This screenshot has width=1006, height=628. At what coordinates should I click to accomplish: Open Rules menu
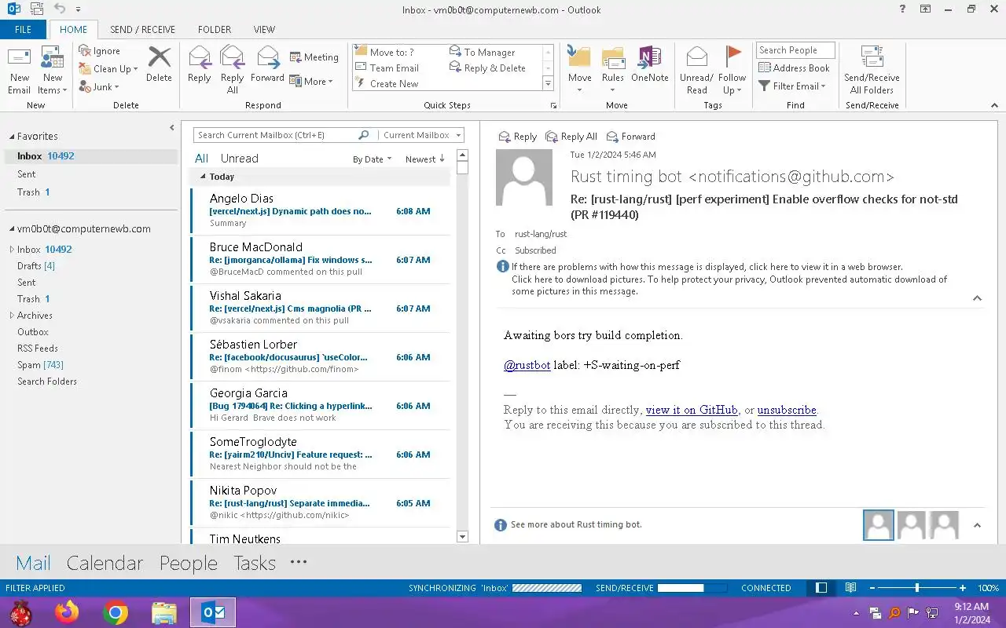coord(613,70)
